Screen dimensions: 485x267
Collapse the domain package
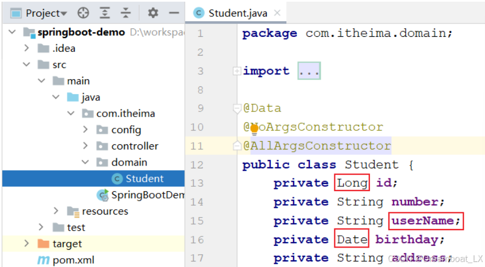coord(85,162)
